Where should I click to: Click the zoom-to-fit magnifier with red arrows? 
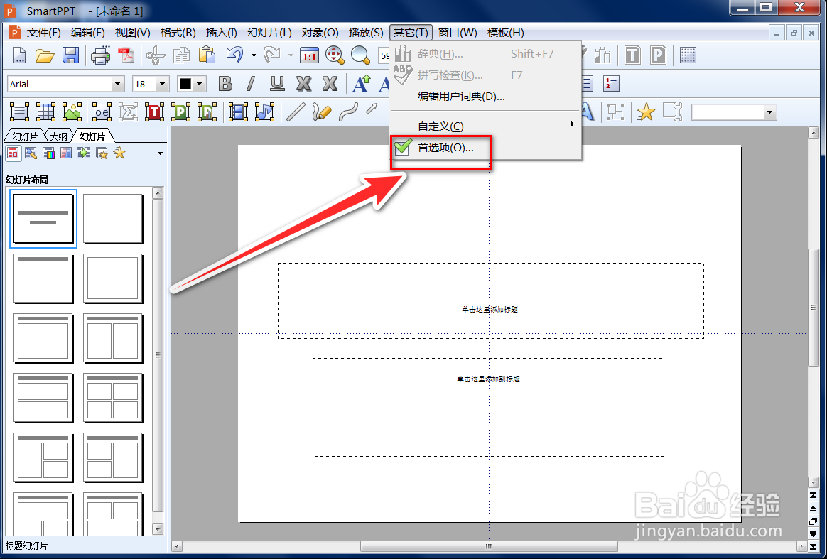coord(335,55)
